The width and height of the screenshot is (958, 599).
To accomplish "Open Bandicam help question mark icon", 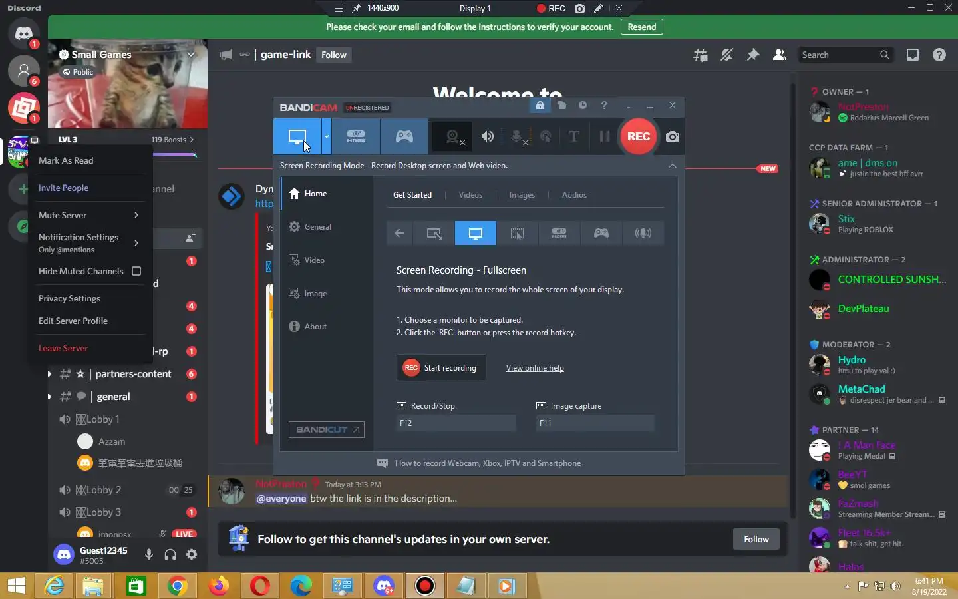I will (x=604, y=105).
